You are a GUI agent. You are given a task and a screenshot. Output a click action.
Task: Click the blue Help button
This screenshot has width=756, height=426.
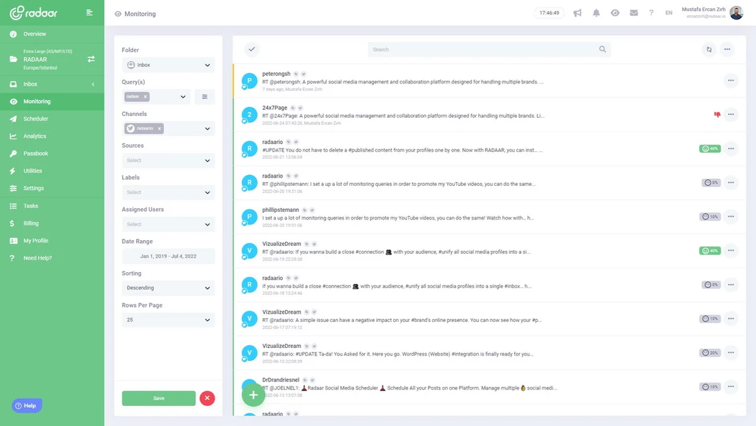point(26,406)
